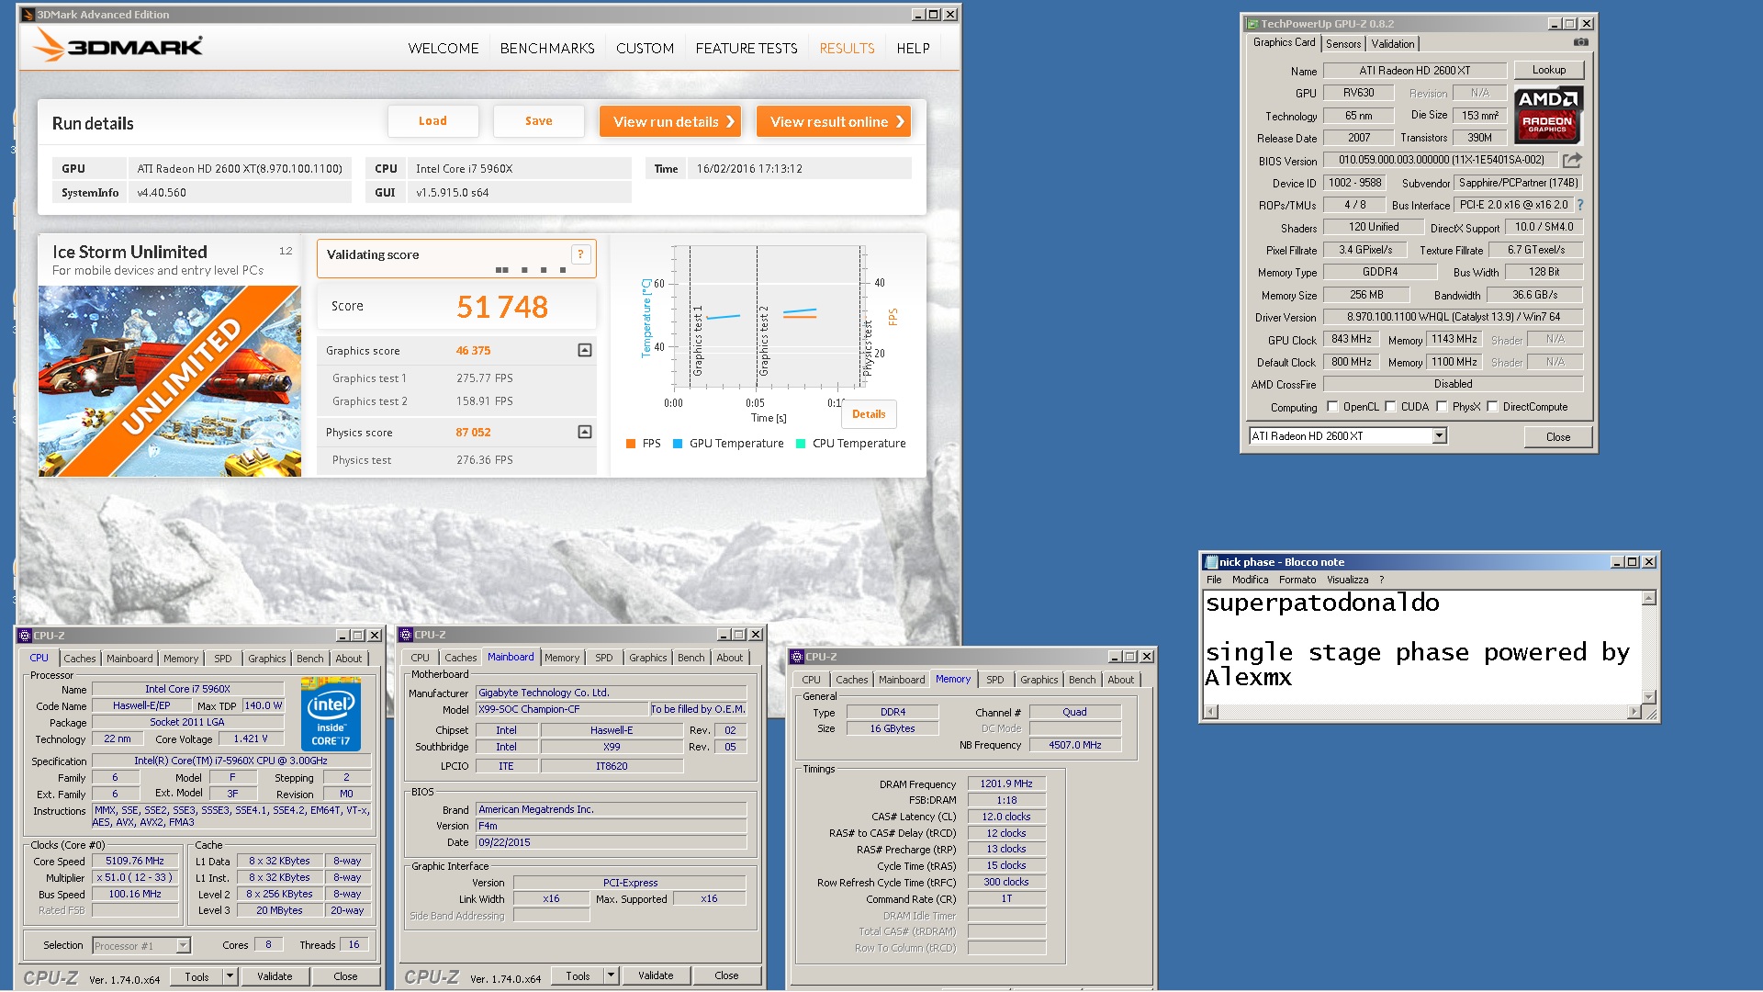Click Notepad horizontal scroll right arrow
Viewport: 1763px width, 992px height.
coord(1634,712)
